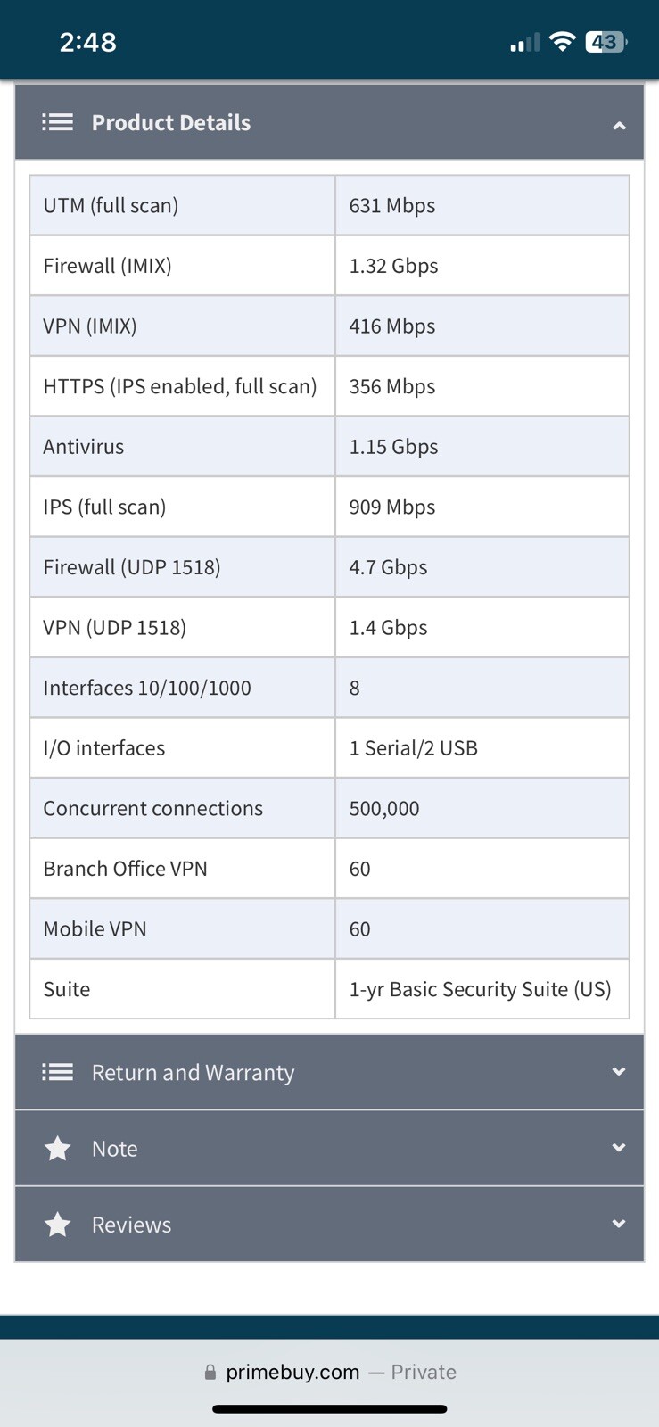Open the Note section label
Viewport: 659px width, 1427px height.
click(115, 1149)
